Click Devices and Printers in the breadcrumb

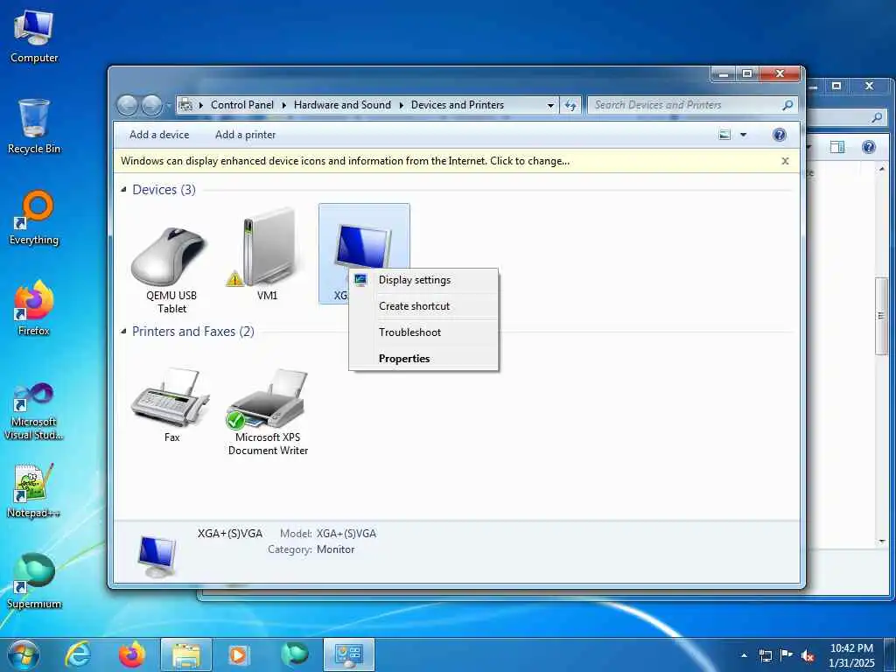(x=457, y=105)
